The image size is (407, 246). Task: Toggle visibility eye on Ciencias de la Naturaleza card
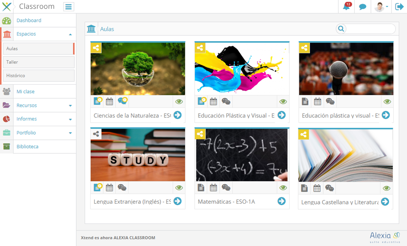179,101
